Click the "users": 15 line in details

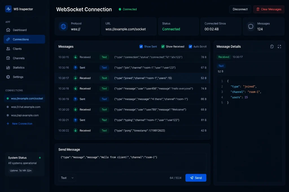pos(239,97)
